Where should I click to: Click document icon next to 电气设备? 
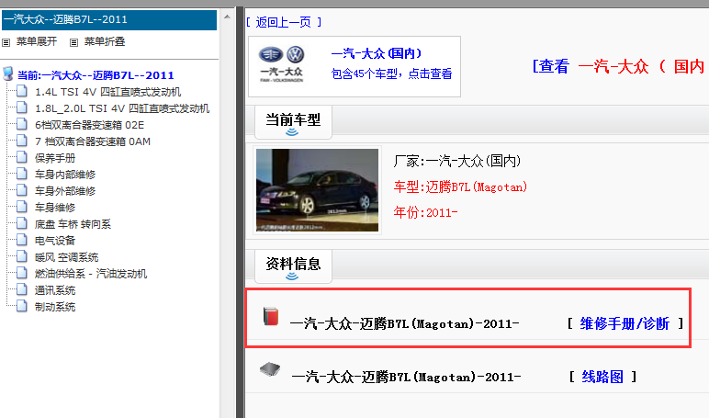point(22,240)
